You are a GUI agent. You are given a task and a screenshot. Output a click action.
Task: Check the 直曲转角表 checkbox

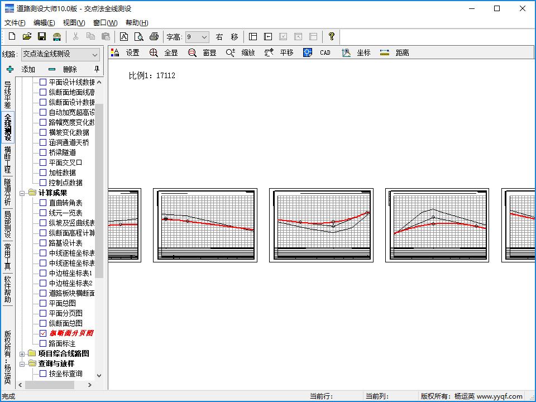pos(43,203)
